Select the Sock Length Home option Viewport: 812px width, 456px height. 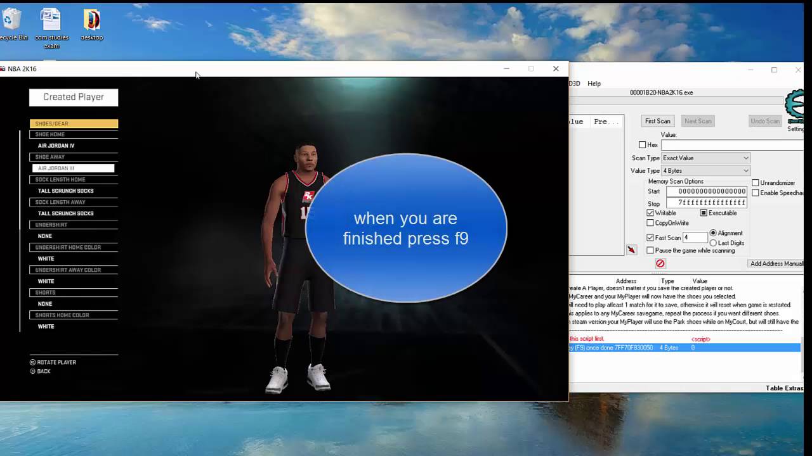[x=74, y=180]
